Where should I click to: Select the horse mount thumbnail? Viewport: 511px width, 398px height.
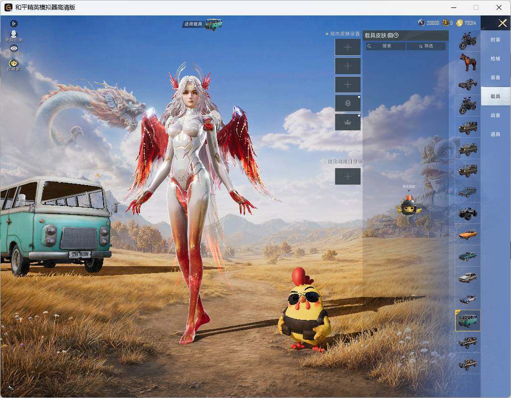tap(468, 62)
